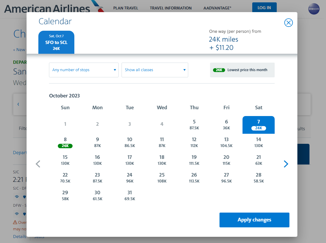Select October 29 priced at 58K
Image resolution: width=326 pixels, height=243 pixels.
(65, 195)
